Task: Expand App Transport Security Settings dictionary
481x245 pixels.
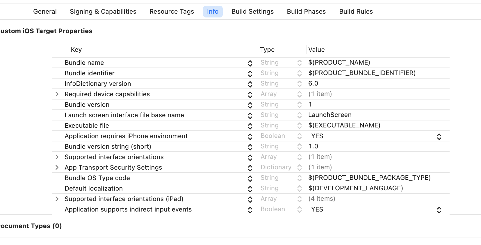Action: [x=57, y=168]
